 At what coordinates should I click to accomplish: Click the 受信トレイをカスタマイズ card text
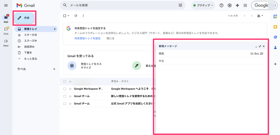coord(91,66)
